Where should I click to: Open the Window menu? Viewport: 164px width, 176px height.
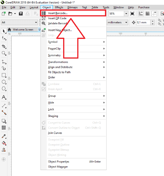[x=118, y=8]
